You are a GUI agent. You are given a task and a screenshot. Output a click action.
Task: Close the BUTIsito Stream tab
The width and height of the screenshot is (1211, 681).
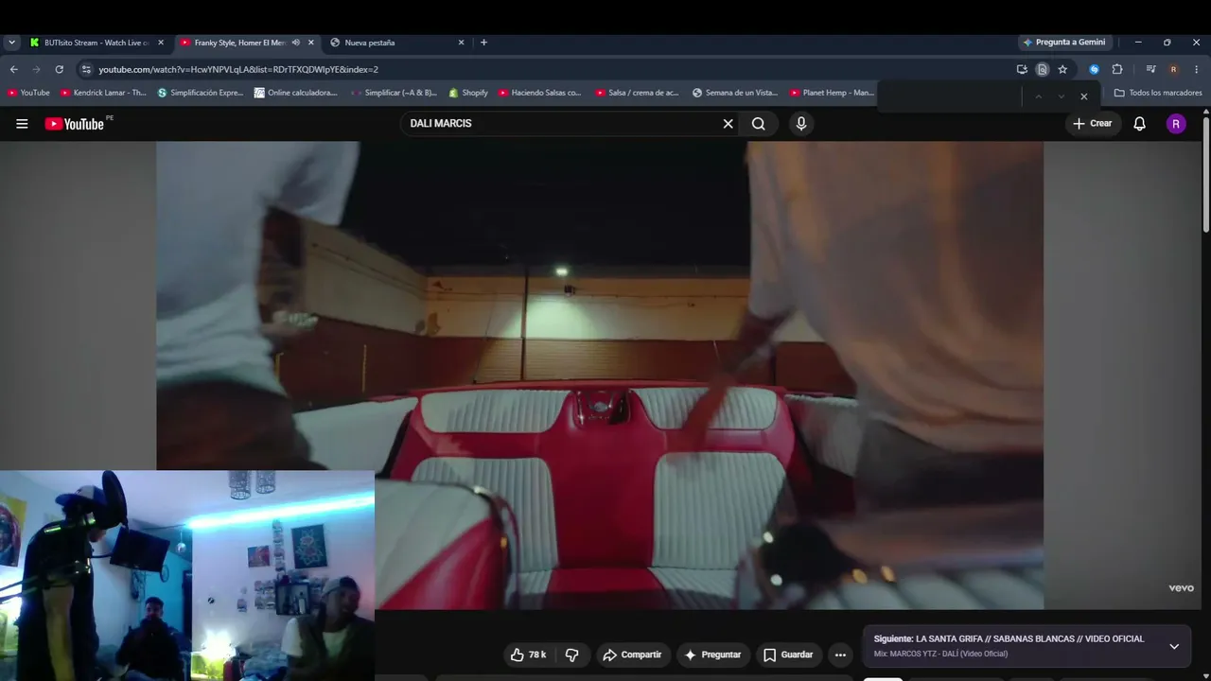click(x=161, y=43)
